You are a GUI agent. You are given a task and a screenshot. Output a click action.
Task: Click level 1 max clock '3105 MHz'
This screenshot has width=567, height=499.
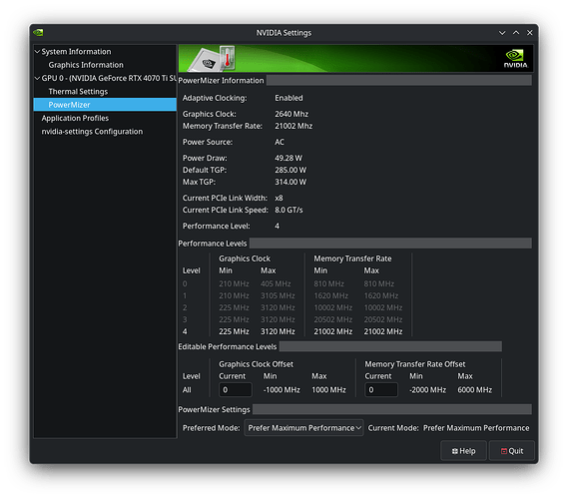pyautogui.click(x=278, y=295)
